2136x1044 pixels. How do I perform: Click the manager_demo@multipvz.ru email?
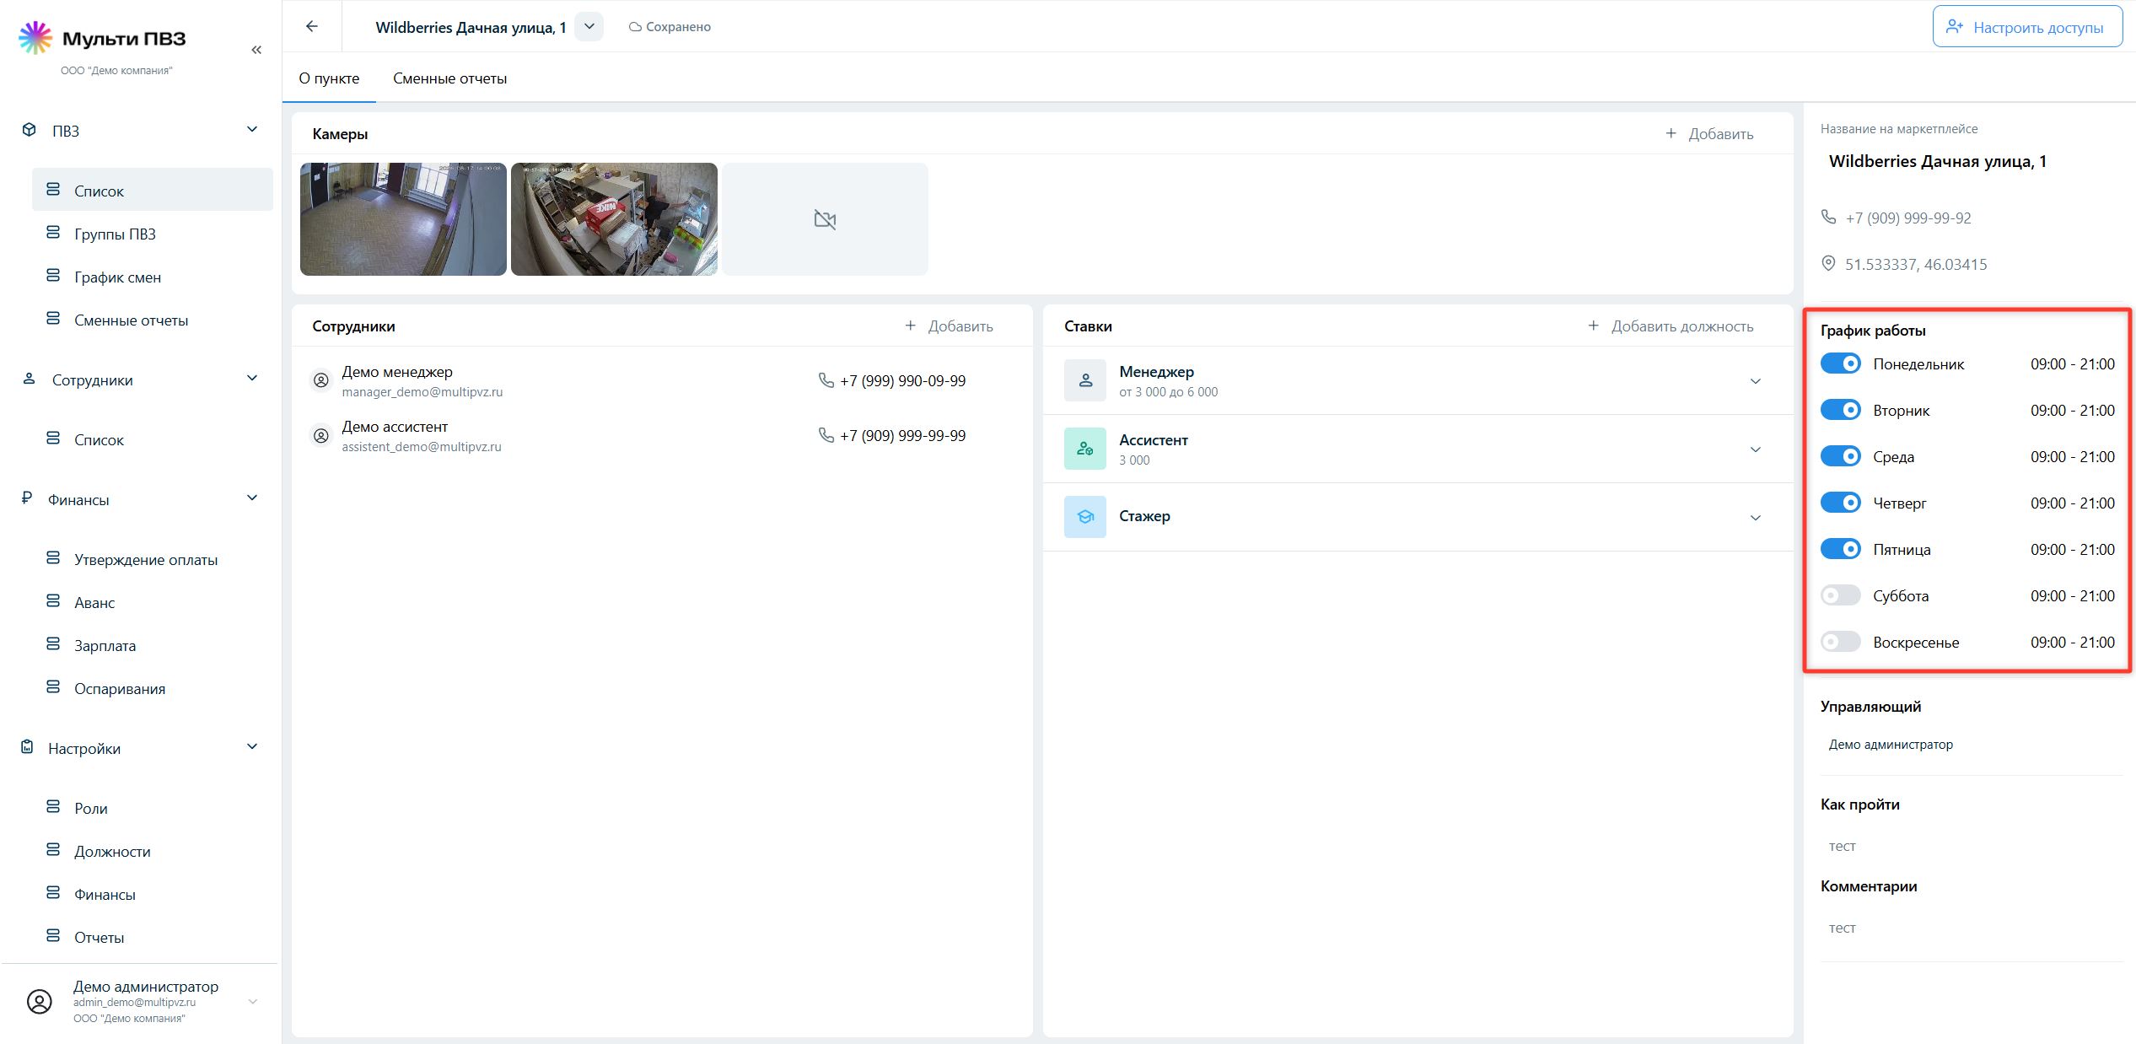(422, 391)
